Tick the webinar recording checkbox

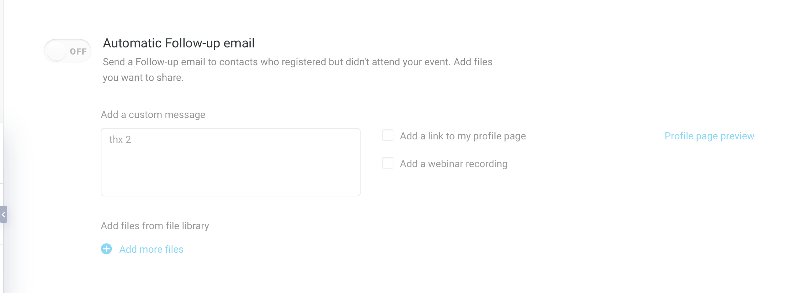387,163
